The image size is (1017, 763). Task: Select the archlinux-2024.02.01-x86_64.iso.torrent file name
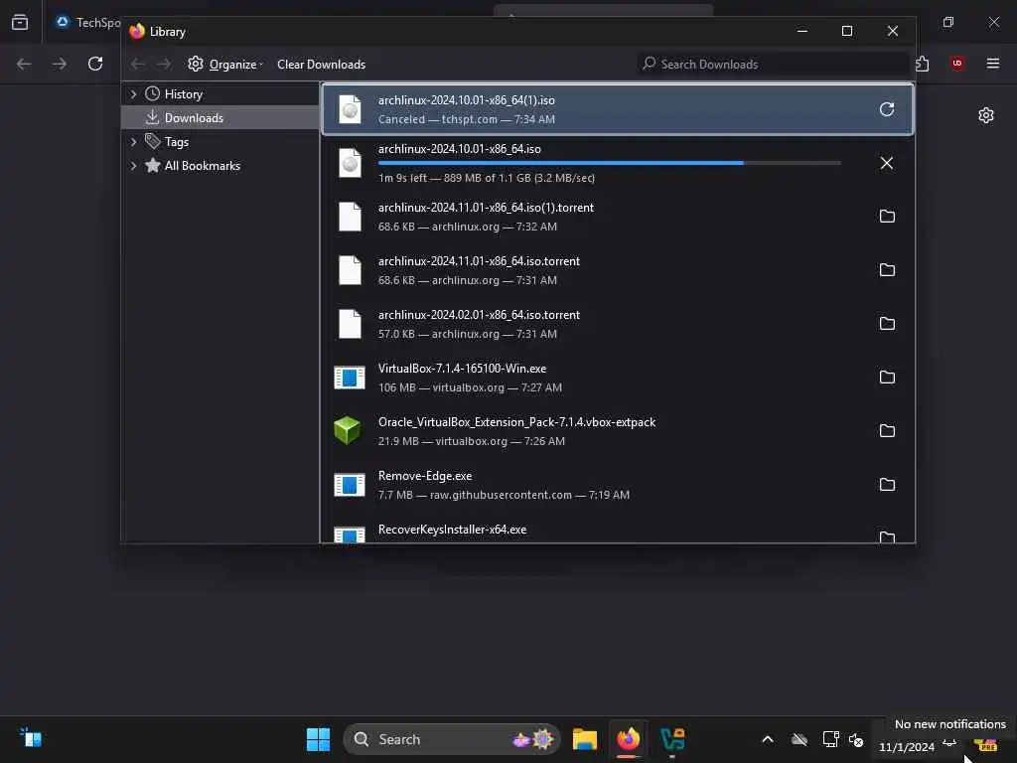click(479, 315)
